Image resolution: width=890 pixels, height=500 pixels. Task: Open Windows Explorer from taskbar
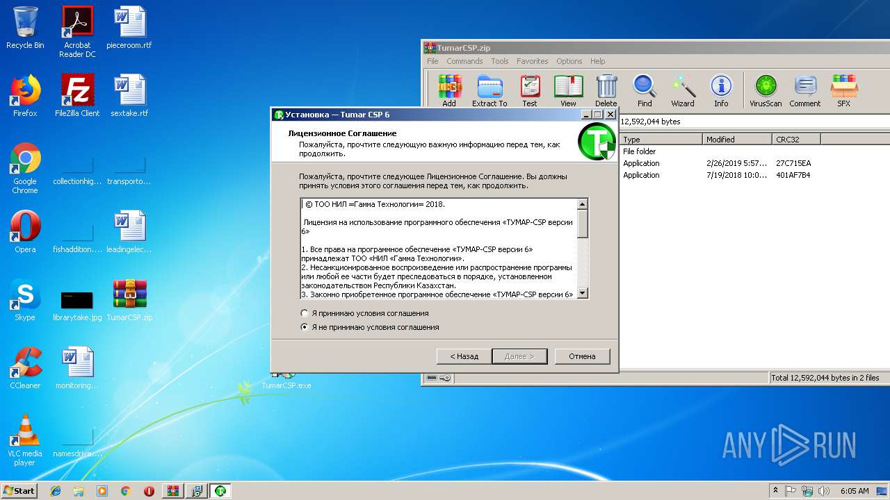click(79, 491)
